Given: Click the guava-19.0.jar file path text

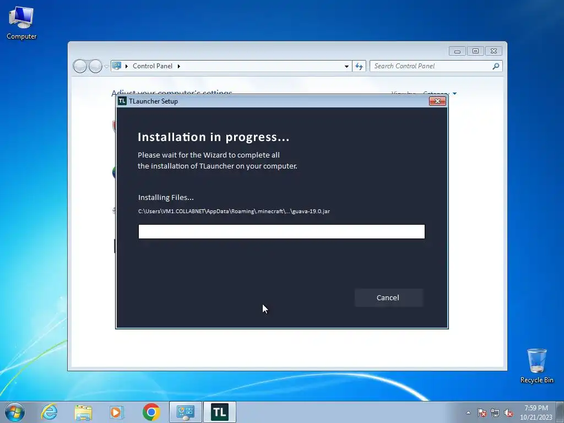Looking at the screenshot, I should (234, 211).
